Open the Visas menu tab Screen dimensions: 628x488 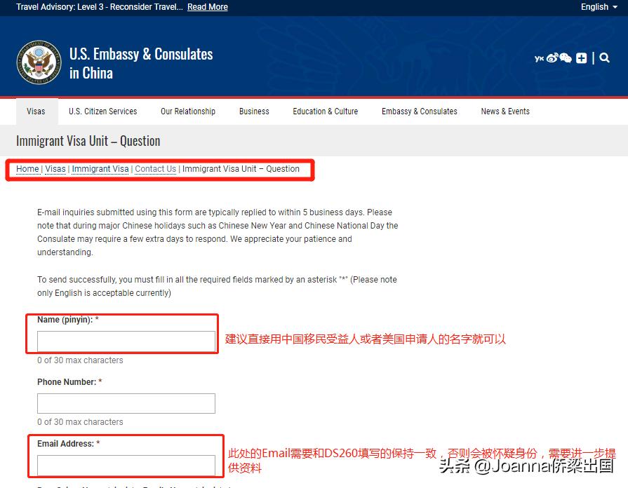point(36,111)
